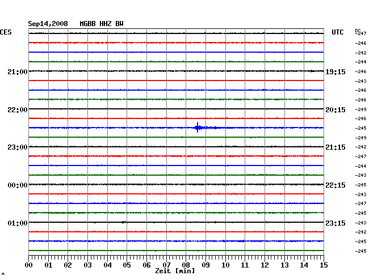Click the 00:00 local time label
Image resolution: width=369 pixels, height=280 pixels.
[x=18, y=185]
